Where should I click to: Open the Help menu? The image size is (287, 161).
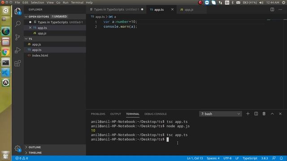click(89, 3)
